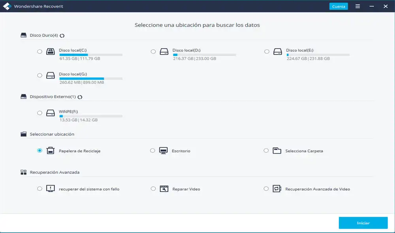Click the Recuperación Avanzada de Video icon

[x=277, y=189]
